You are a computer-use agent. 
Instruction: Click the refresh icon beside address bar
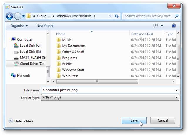117,16
